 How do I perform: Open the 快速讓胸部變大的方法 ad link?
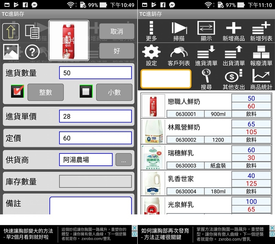click(28, 234)
